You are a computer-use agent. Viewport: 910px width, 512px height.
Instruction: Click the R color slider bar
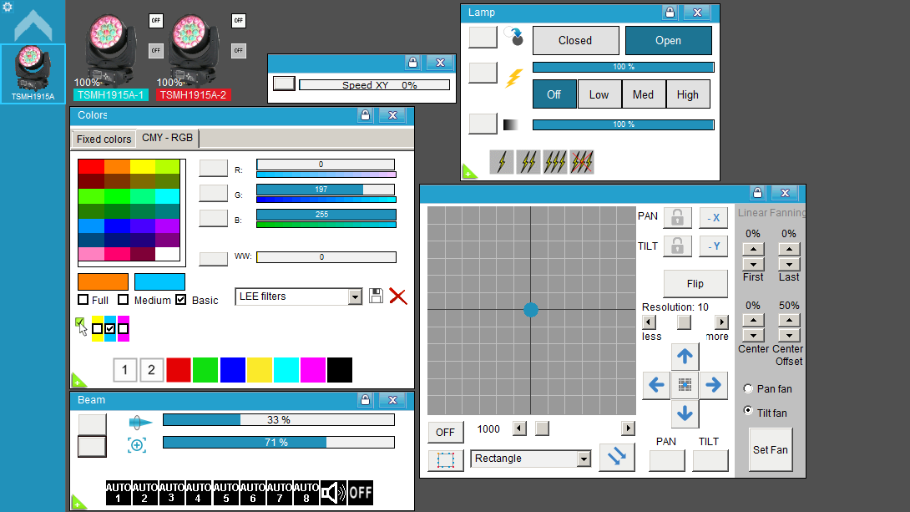pos(326,165)
